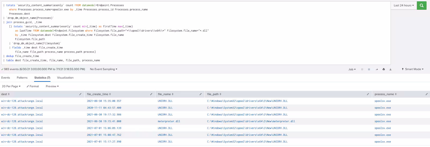This screenshot has height=147, width=430.
Task: Export results with the download icon
Action: pyautogui.click(x=390, y=69)
